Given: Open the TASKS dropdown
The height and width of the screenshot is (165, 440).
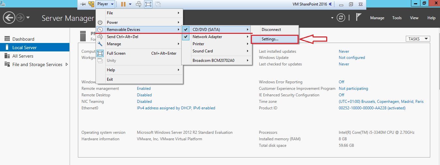Looking at the screenshot, I should coord(418,39).
